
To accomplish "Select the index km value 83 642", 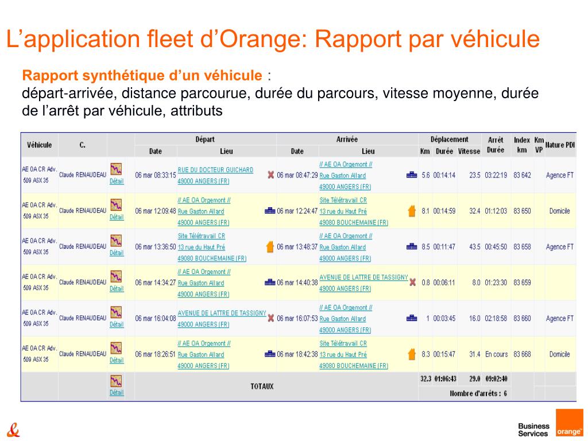I will (x=522, y=175).
